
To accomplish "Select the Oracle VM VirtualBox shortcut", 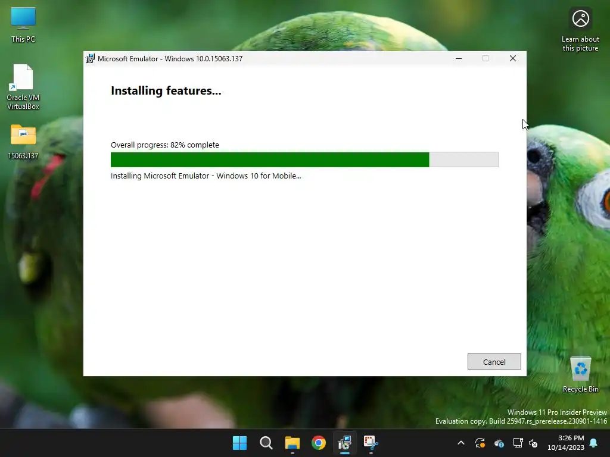I will pos(23,87).
